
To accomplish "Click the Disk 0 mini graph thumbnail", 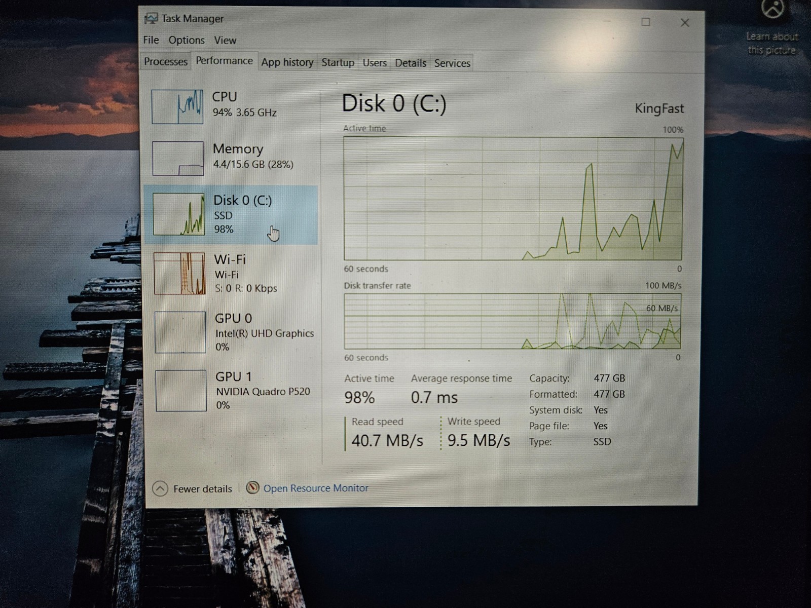I will (x=179, y=214).
